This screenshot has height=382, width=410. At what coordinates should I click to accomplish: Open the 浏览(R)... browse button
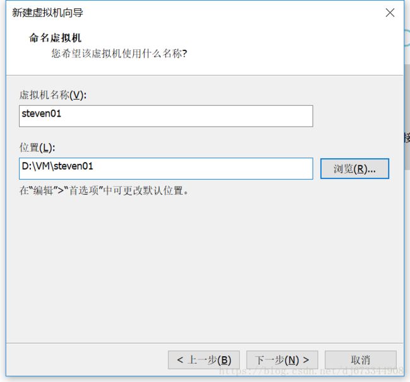[x=354, y=169]
